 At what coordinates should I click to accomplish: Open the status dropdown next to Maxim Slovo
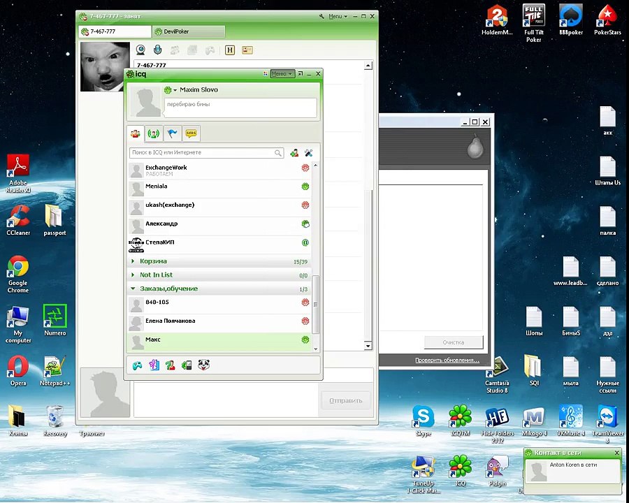[170, 90]
